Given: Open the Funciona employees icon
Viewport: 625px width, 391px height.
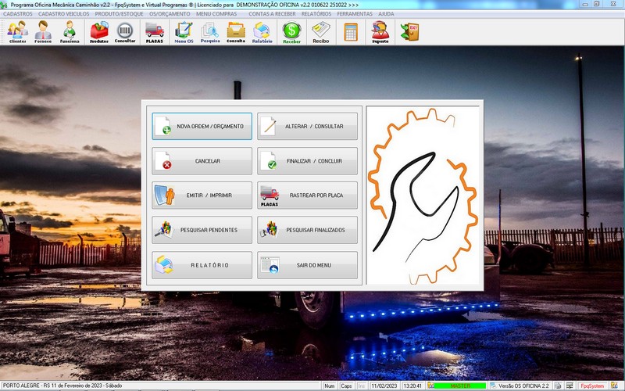Looking at the screenshot, I should [70, 32].
